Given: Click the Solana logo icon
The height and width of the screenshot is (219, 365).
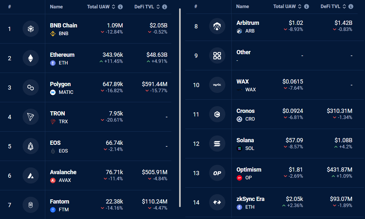Looking at the screenshot, I should [217, 144].
